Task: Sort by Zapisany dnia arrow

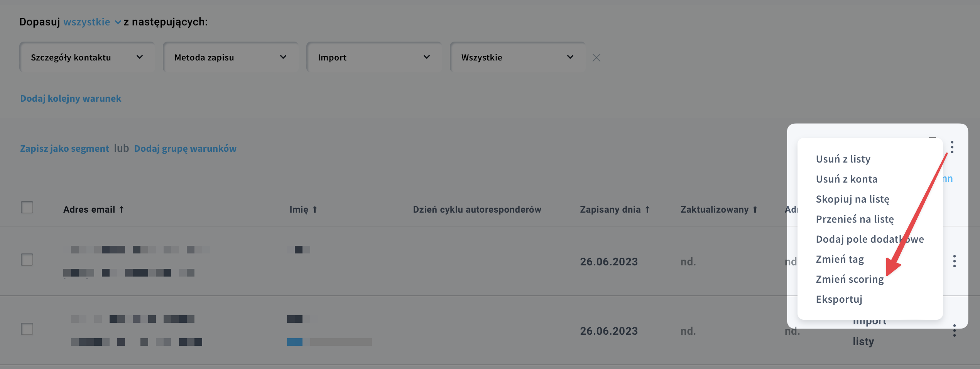Action: tap(647, 210)
